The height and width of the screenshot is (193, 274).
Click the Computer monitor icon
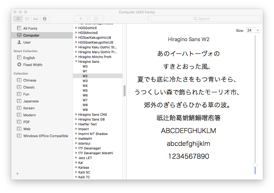tap(19, 35)
